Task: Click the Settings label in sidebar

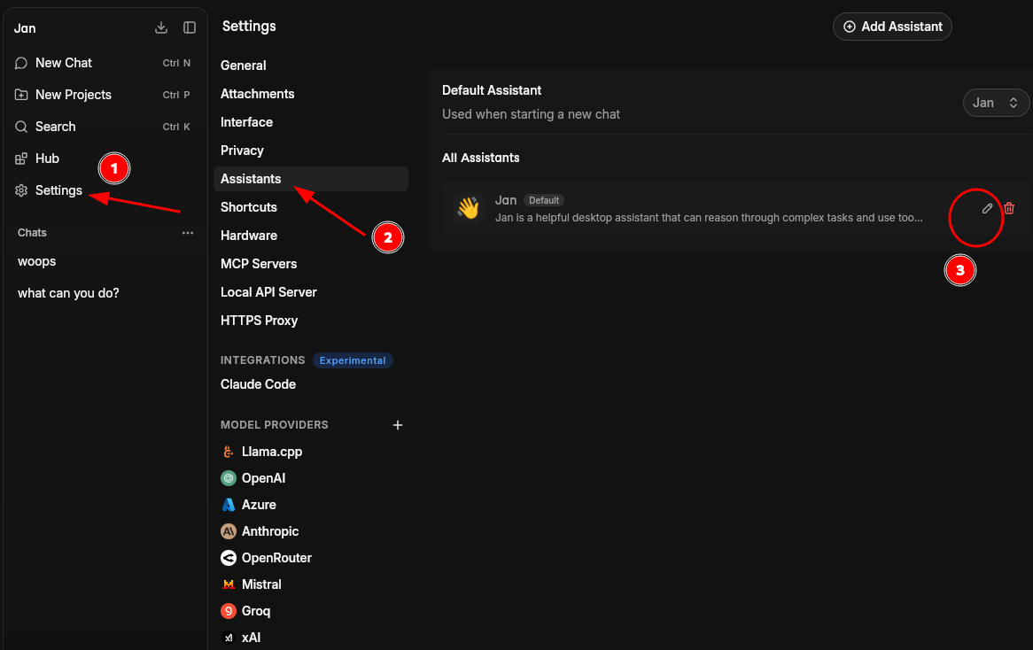Action: (x=58, y=190)
